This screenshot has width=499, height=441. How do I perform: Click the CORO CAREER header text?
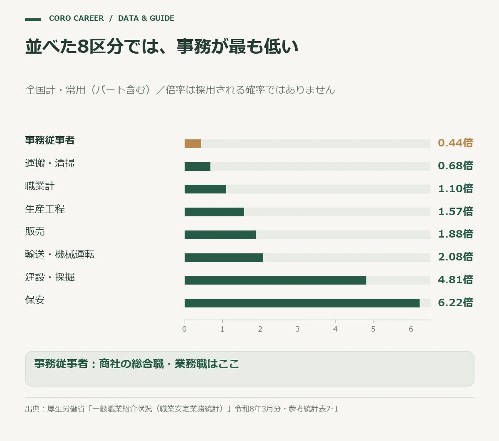[76, 18]
